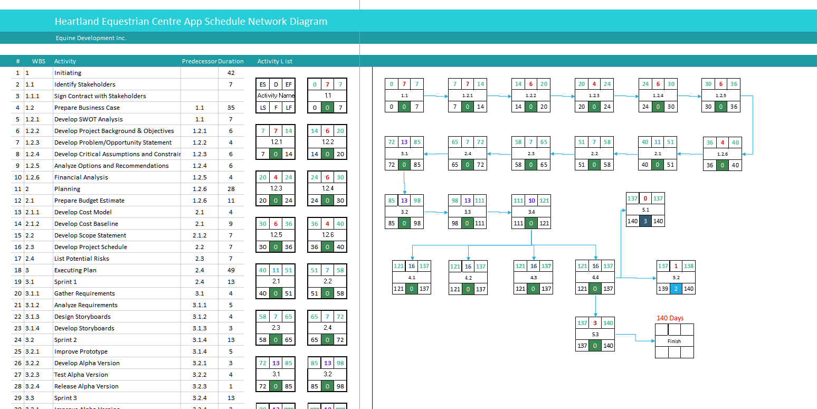This screenshot has width=817, height=409.
Task: Click the red "140 Days" label
Action: click(x=670, y=318)
